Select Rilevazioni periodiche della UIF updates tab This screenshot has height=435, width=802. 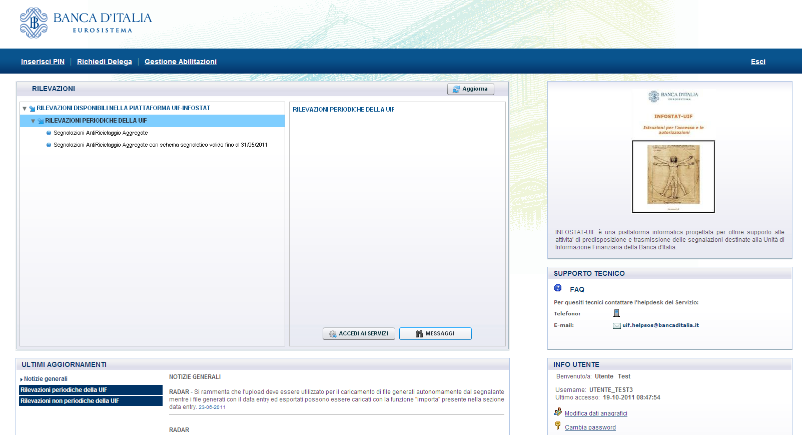pos(91,390)
